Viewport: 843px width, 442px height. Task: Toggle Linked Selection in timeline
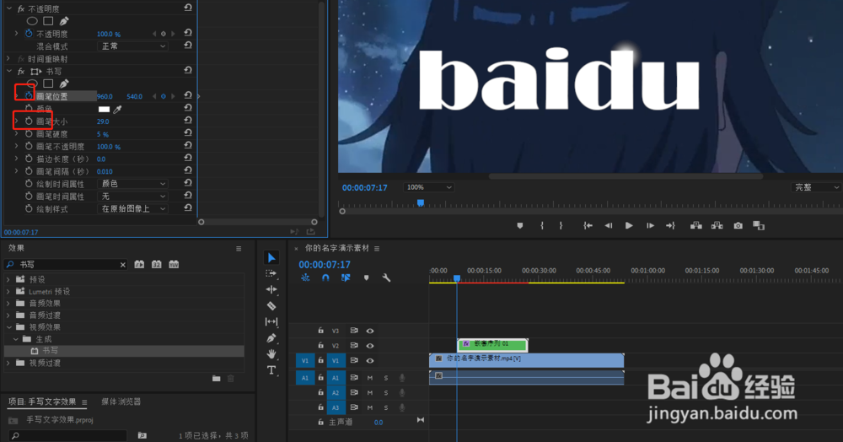pos(346,278)
